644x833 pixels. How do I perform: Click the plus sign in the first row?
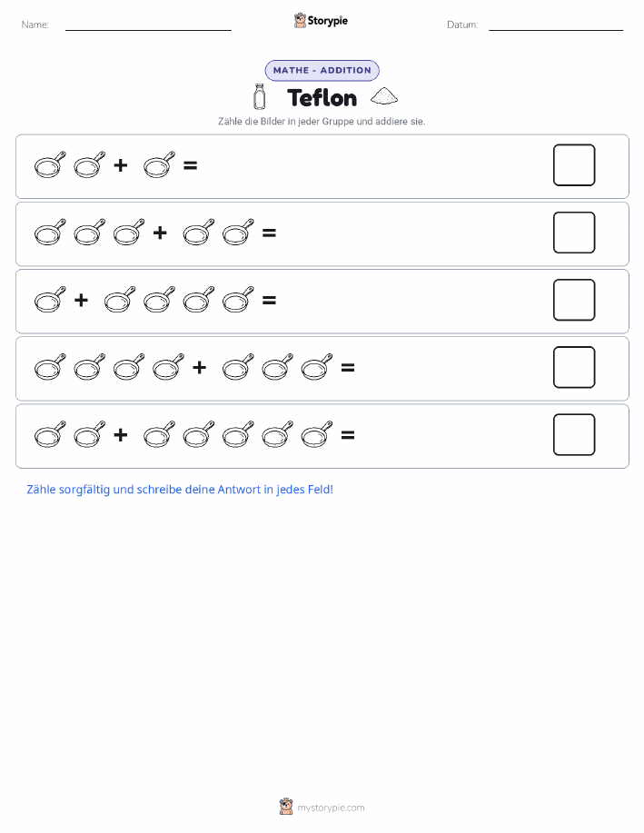click(121, 165)
